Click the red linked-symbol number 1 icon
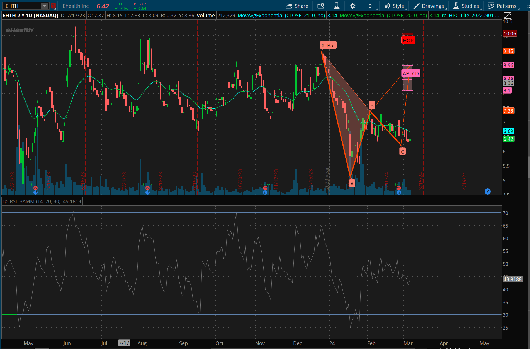 [x=53, y=6]
